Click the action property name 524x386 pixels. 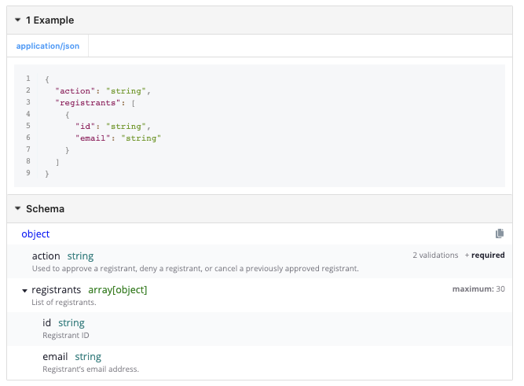[46, 255]
